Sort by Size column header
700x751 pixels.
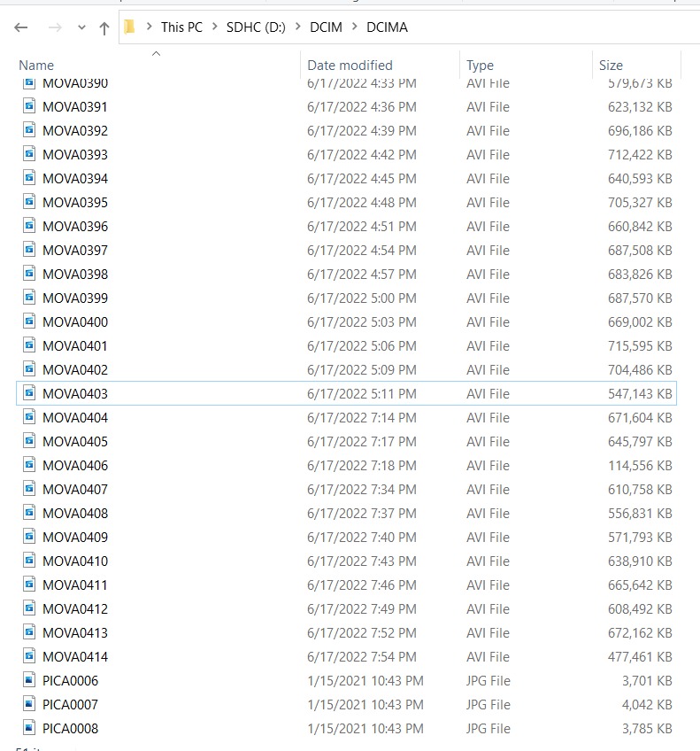click(611, 66)
